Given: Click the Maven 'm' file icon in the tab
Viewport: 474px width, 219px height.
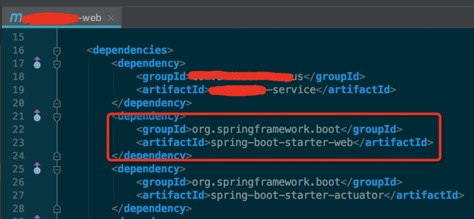Looking at the screenshot, I should 16,18.
